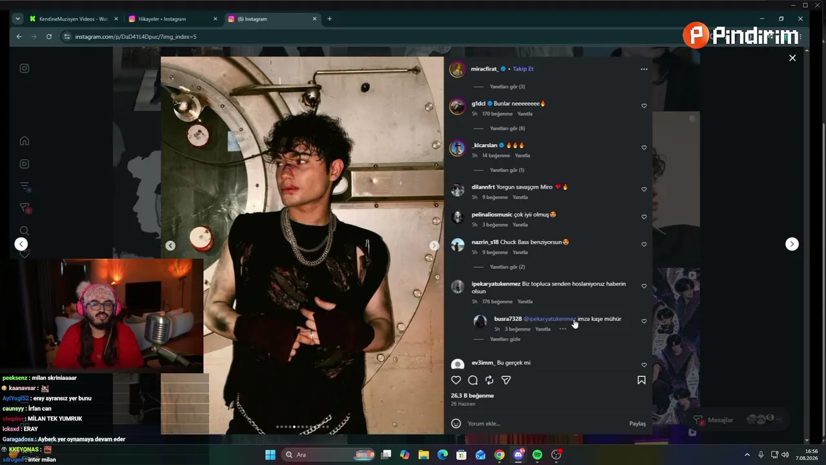Open File Explorer from the taskbar
The image size is (826, 465).
coord(423,455)
